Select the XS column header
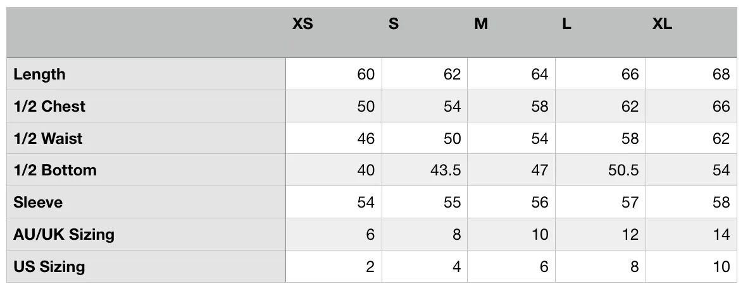The image size is (743, 289). pos(303,23)
